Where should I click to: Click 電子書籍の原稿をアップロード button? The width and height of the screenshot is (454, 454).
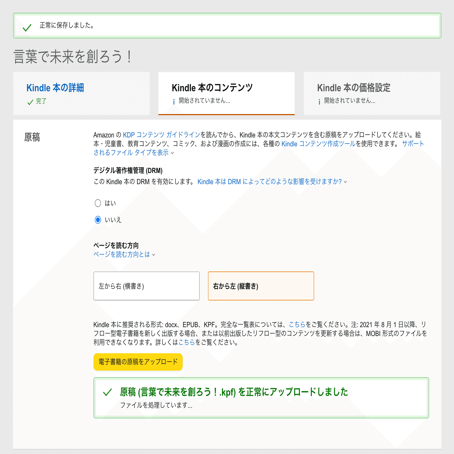point(138,362)
